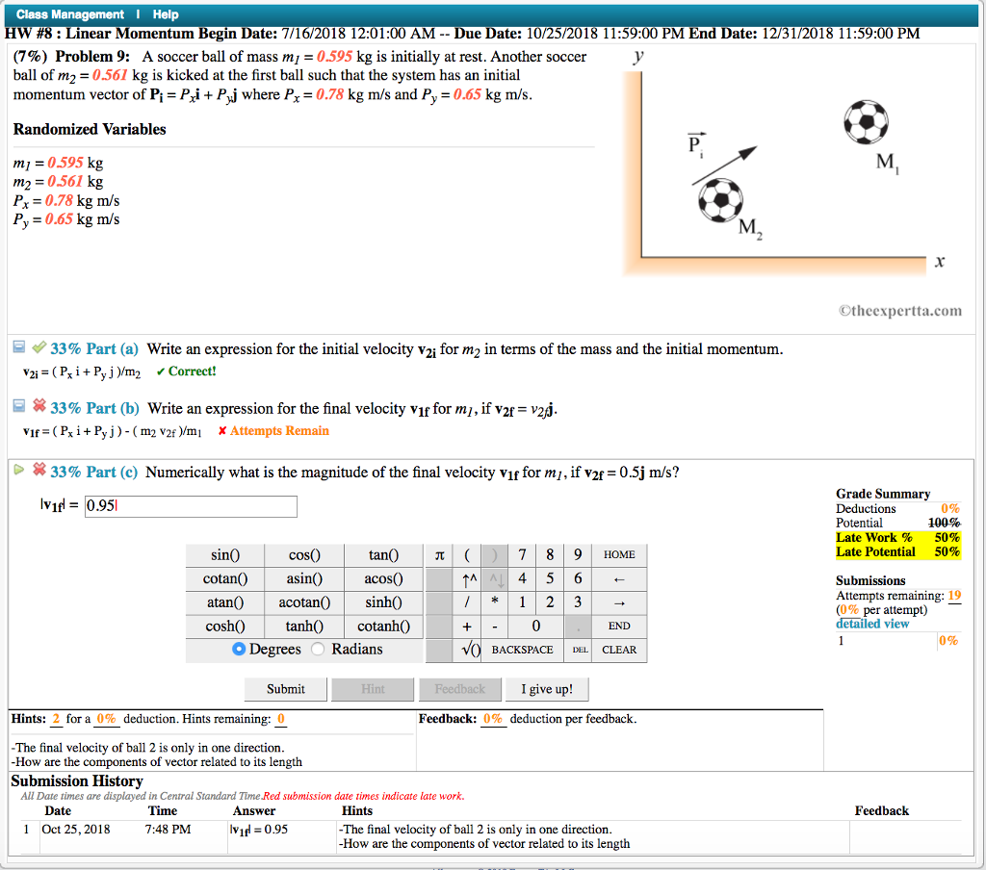Click the CLEAR key on the keypad
The width and height of the screenshot is (986, 870).
[619, 650]
